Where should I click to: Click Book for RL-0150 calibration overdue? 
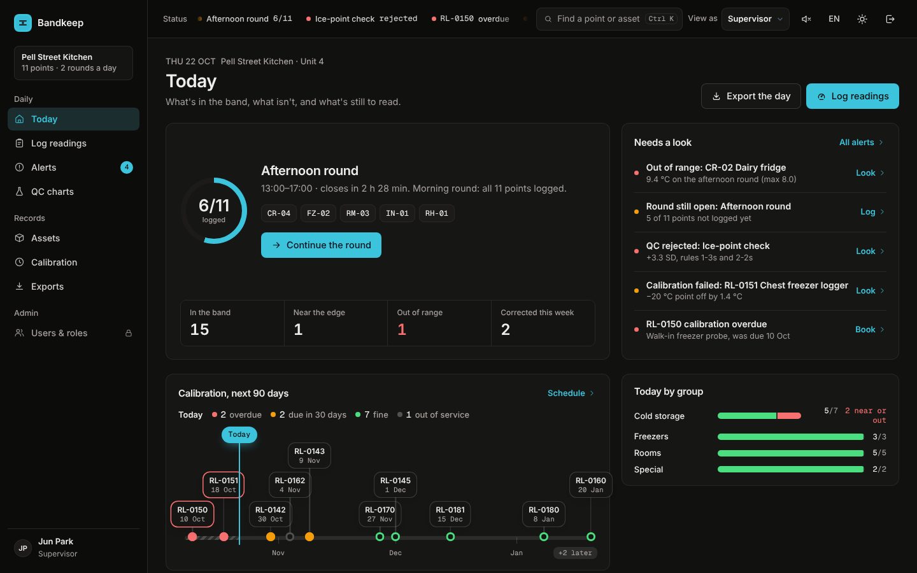click(870, 330)
